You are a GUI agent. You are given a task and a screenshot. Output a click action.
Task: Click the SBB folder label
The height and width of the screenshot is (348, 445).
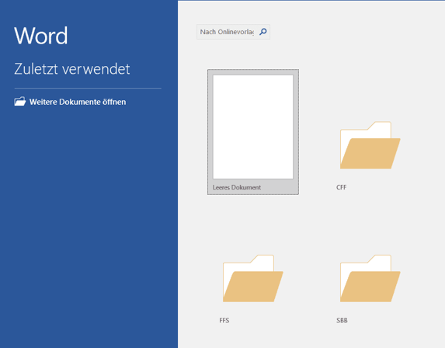(342, 321)
